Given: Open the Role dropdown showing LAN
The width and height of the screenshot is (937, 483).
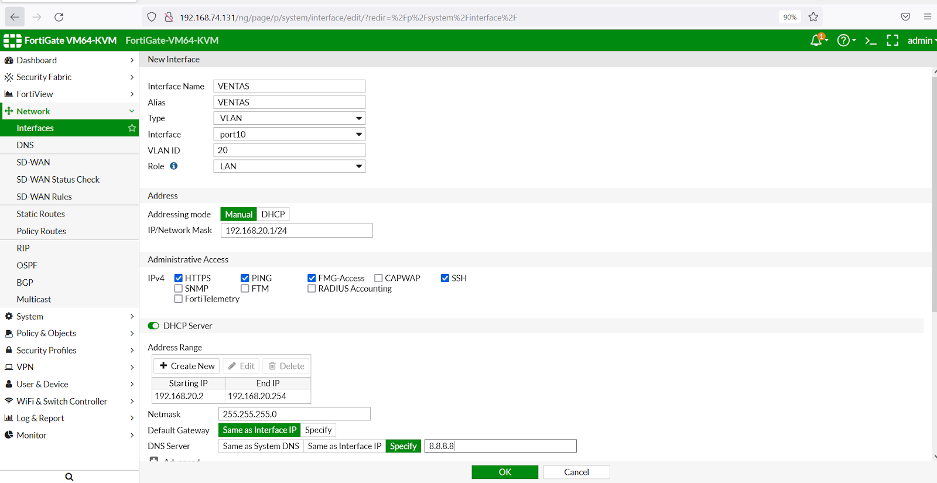Looking at the screenshot, I should pyautogui.click(x=289, y=166).
